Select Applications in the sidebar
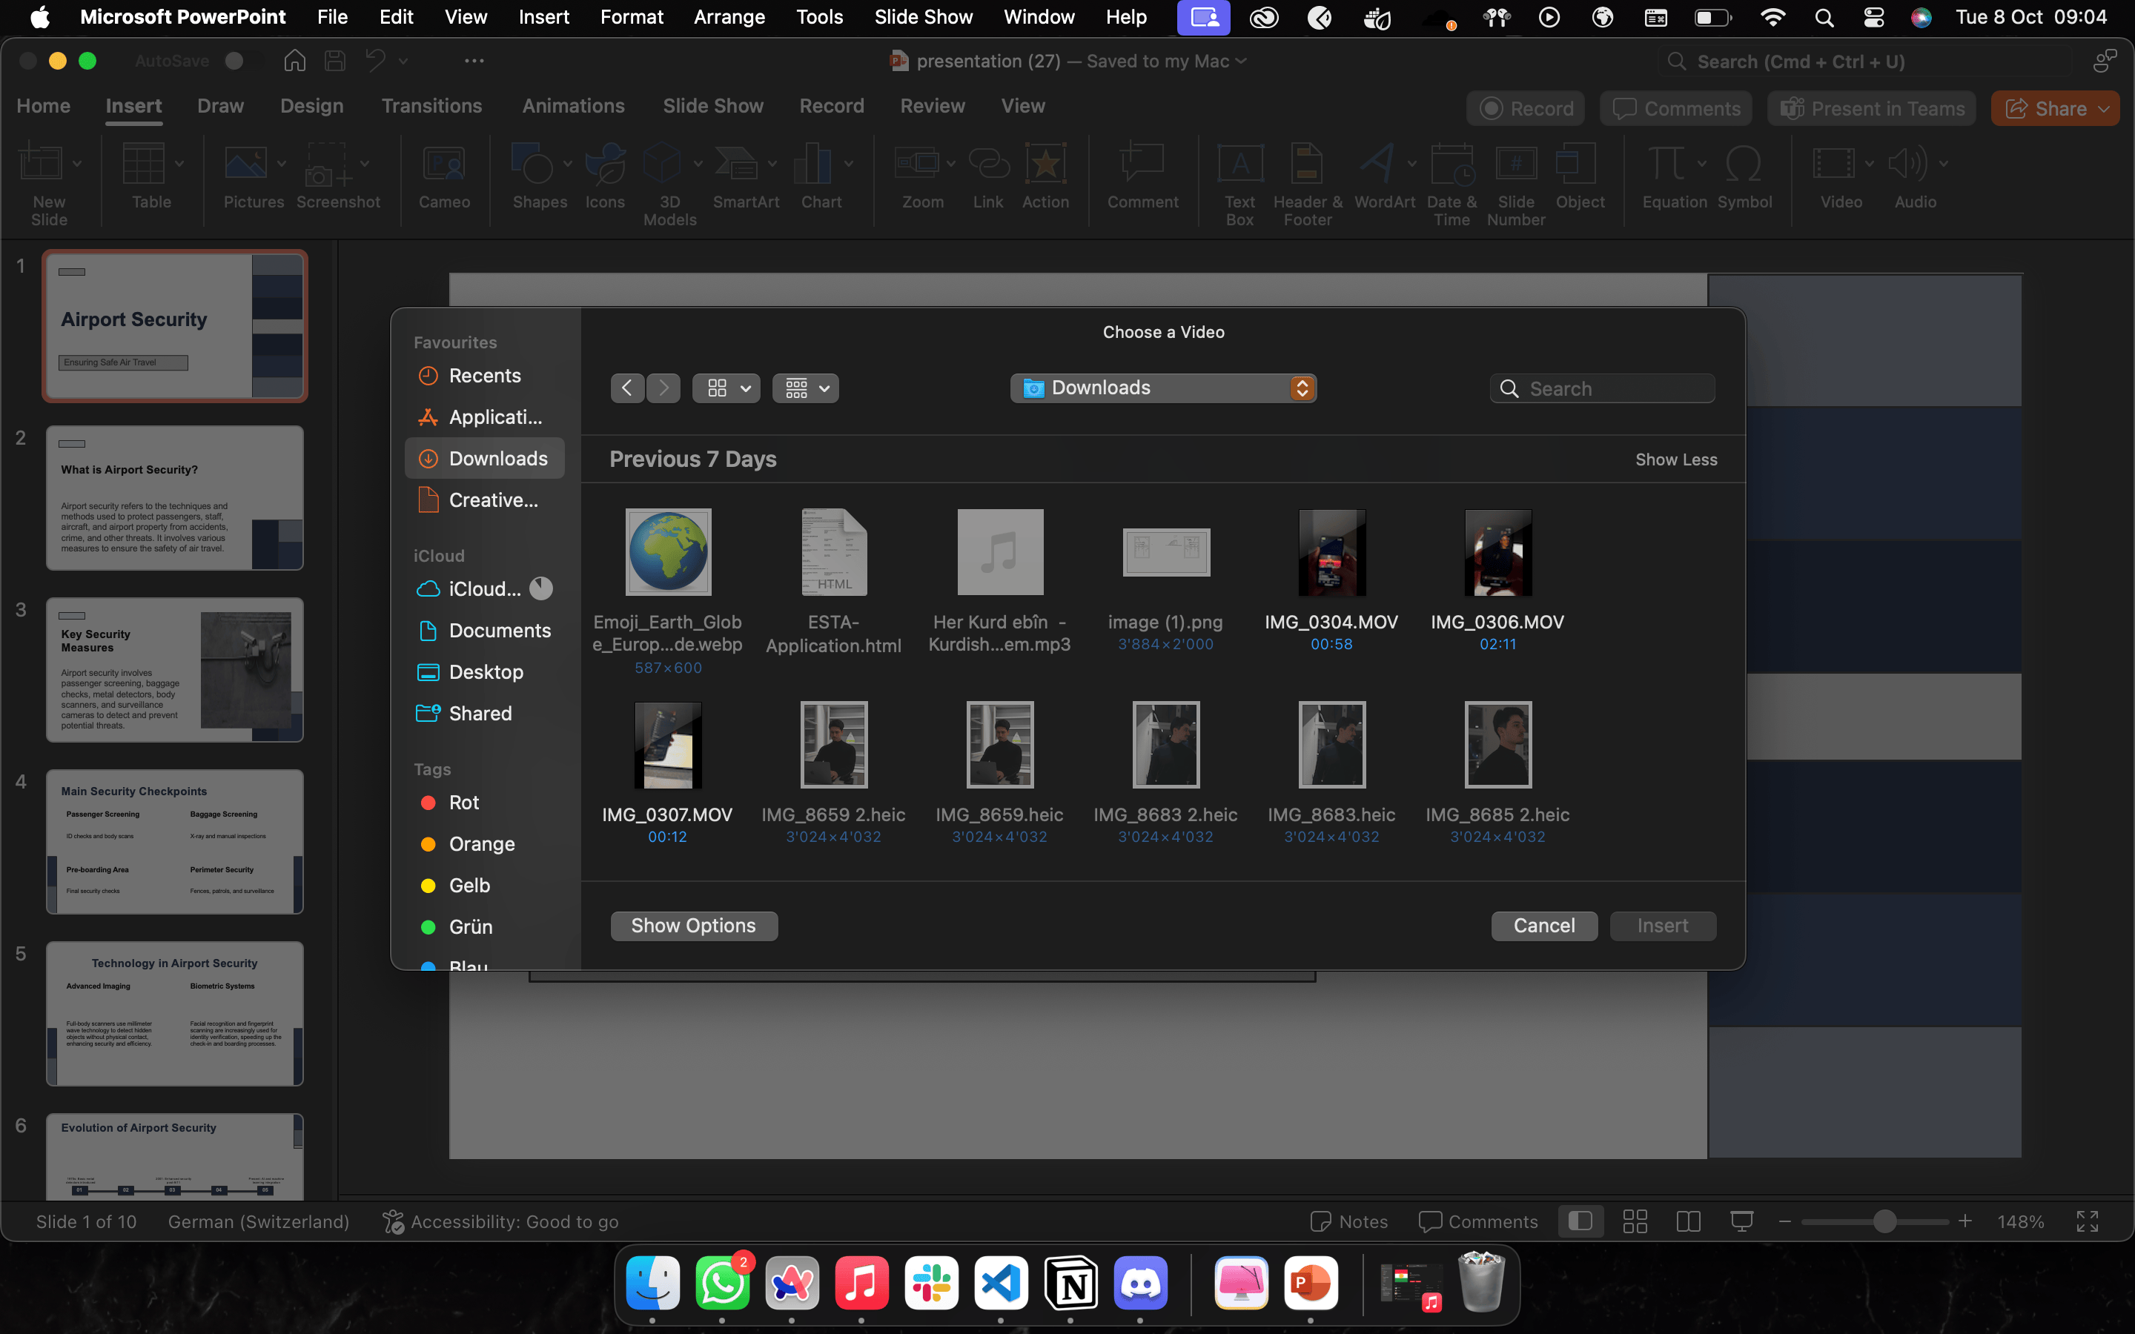2135x1334 pixels. [483, 417]
